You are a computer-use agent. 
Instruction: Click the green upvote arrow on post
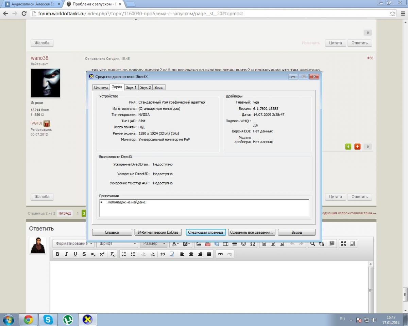pyautogui.click(x=348, y=147)
